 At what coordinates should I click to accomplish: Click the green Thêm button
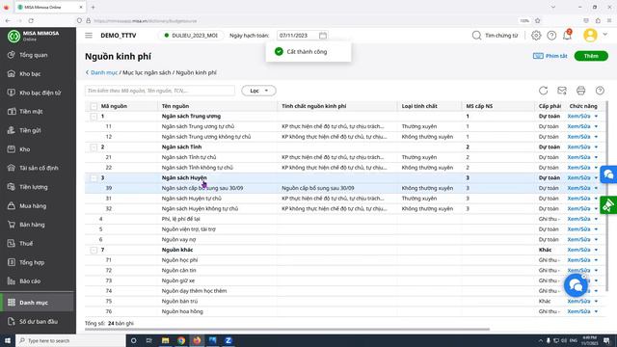[x=591, y=56]
